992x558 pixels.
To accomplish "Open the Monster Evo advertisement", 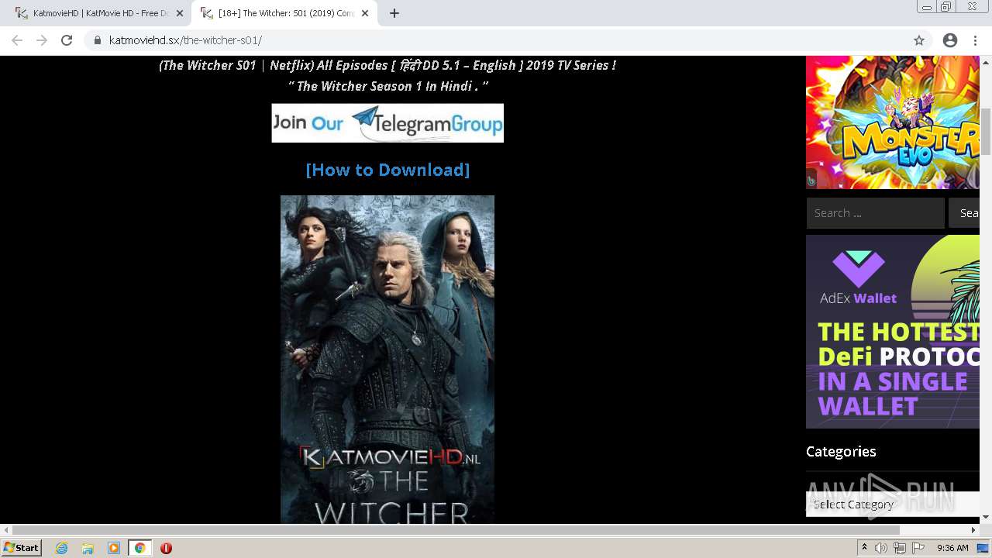I will [893, 122].
